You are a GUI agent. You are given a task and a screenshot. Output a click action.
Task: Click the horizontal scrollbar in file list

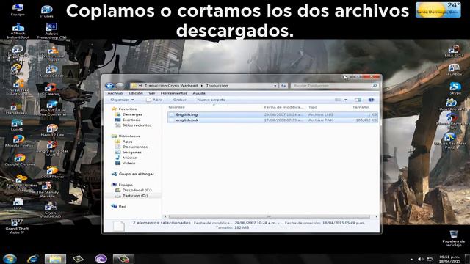click(x=270, y=216)
